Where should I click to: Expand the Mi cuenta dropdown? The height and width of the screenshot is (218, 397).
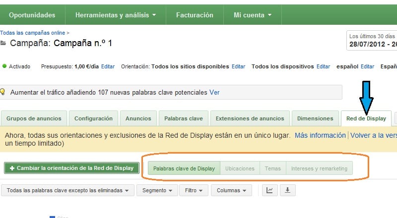tap(253, 15)
